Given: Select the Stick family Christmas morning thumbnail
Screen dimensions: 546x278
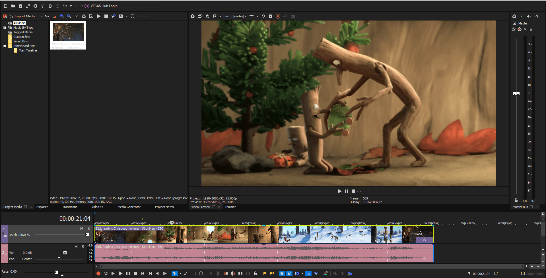Looking at the screenshot, I should point(68,35).
